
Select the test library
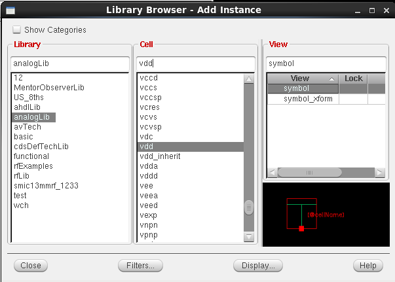pos(20,196)
